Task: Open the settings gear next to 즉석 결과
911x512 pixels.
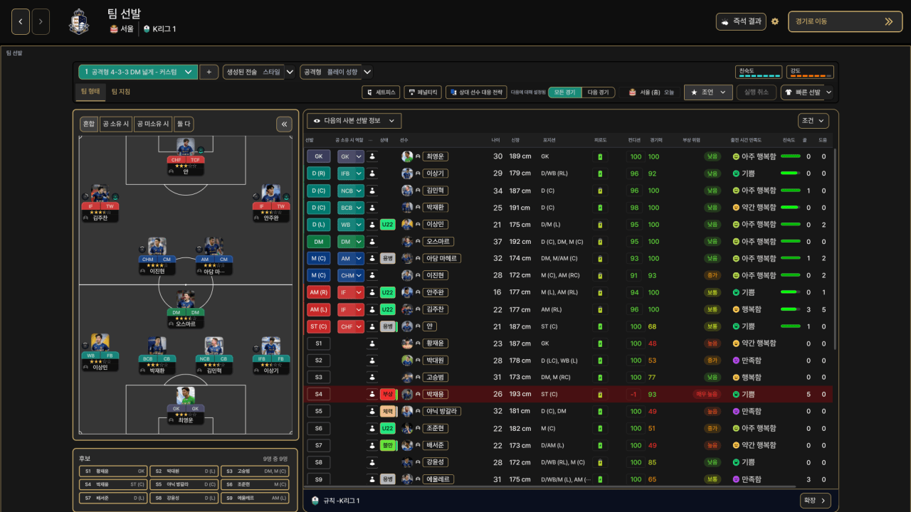Action: click(x=775, y=21)
